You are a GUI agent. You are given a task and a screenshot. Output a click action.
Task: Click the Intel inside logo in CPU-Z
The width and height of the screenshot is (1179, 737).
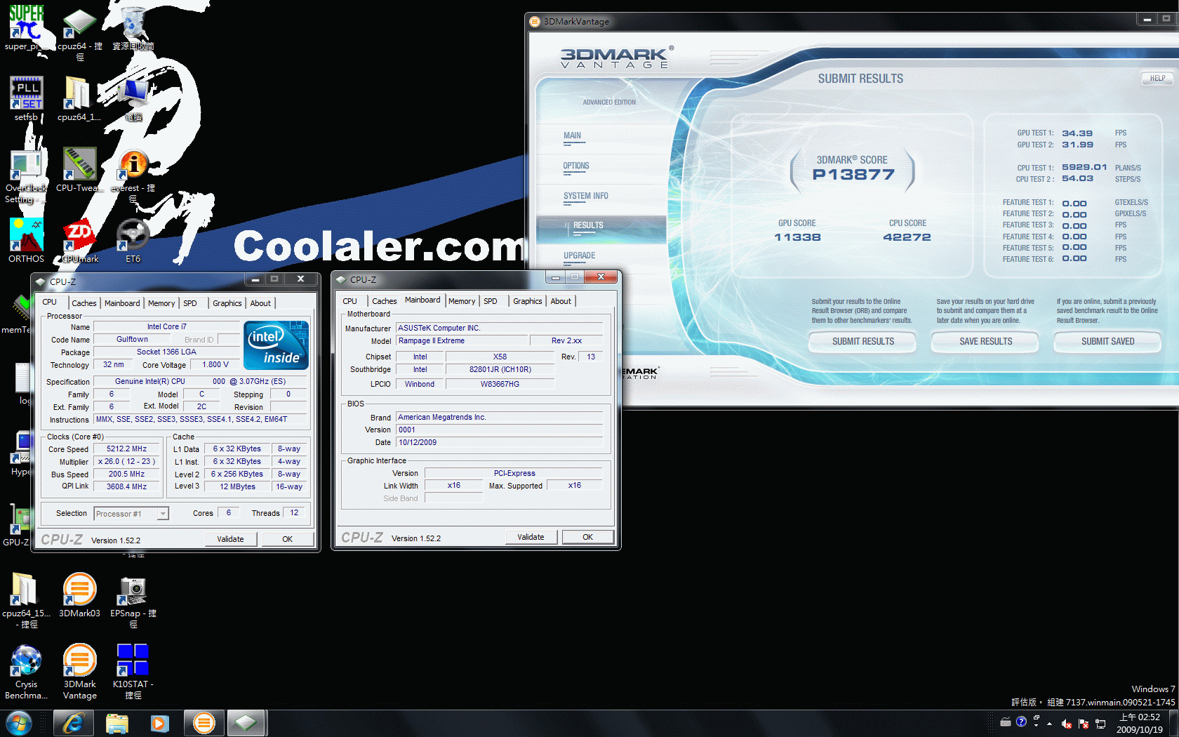(x=276, y=345)
